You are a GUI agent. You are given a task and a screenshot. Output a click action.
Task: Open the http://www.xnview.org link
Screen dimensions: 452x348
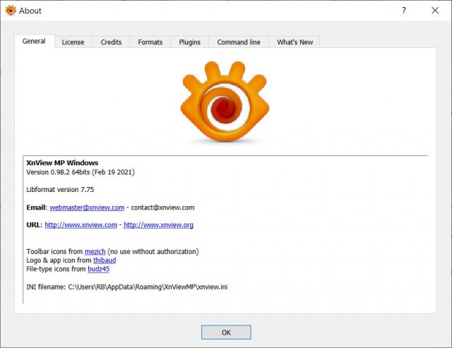click(x=158, y=224)
